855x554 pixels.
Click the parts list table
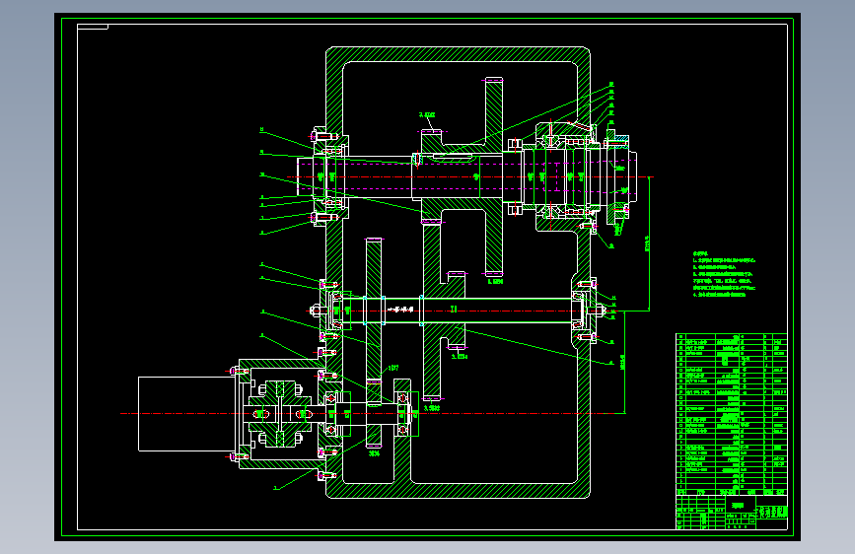tap(731, 414)
